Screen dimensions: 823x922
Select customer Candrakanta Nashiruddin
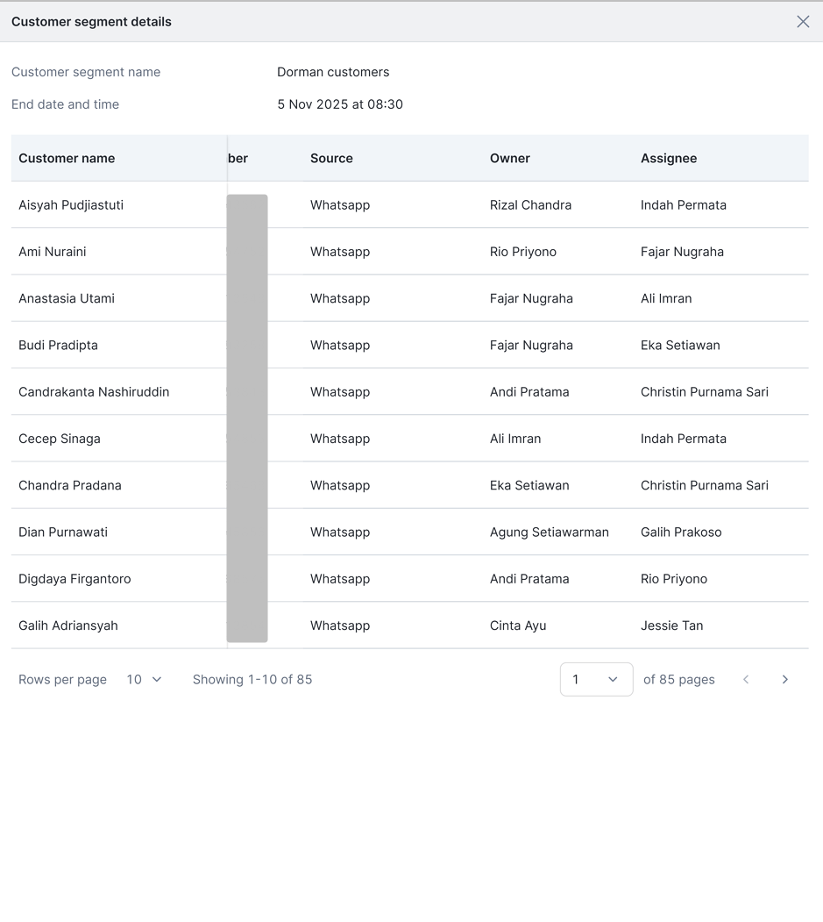94,392
